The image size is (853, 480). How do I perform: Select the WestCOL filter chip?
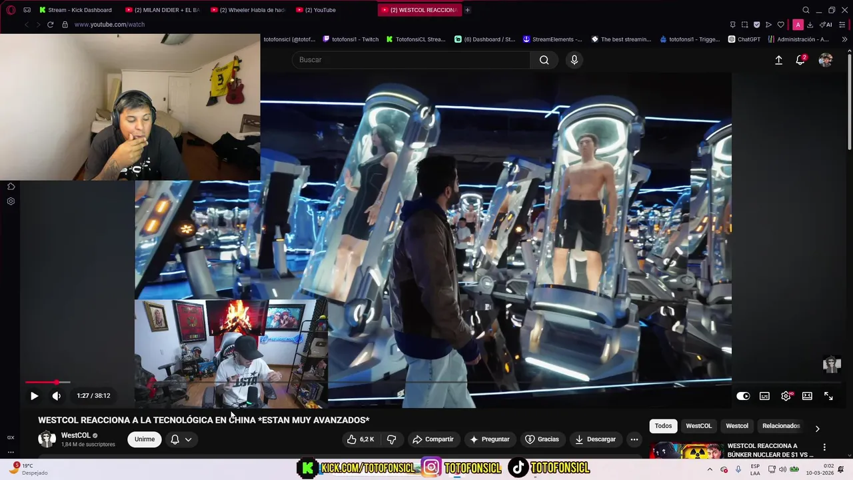(x=698, y=426)
